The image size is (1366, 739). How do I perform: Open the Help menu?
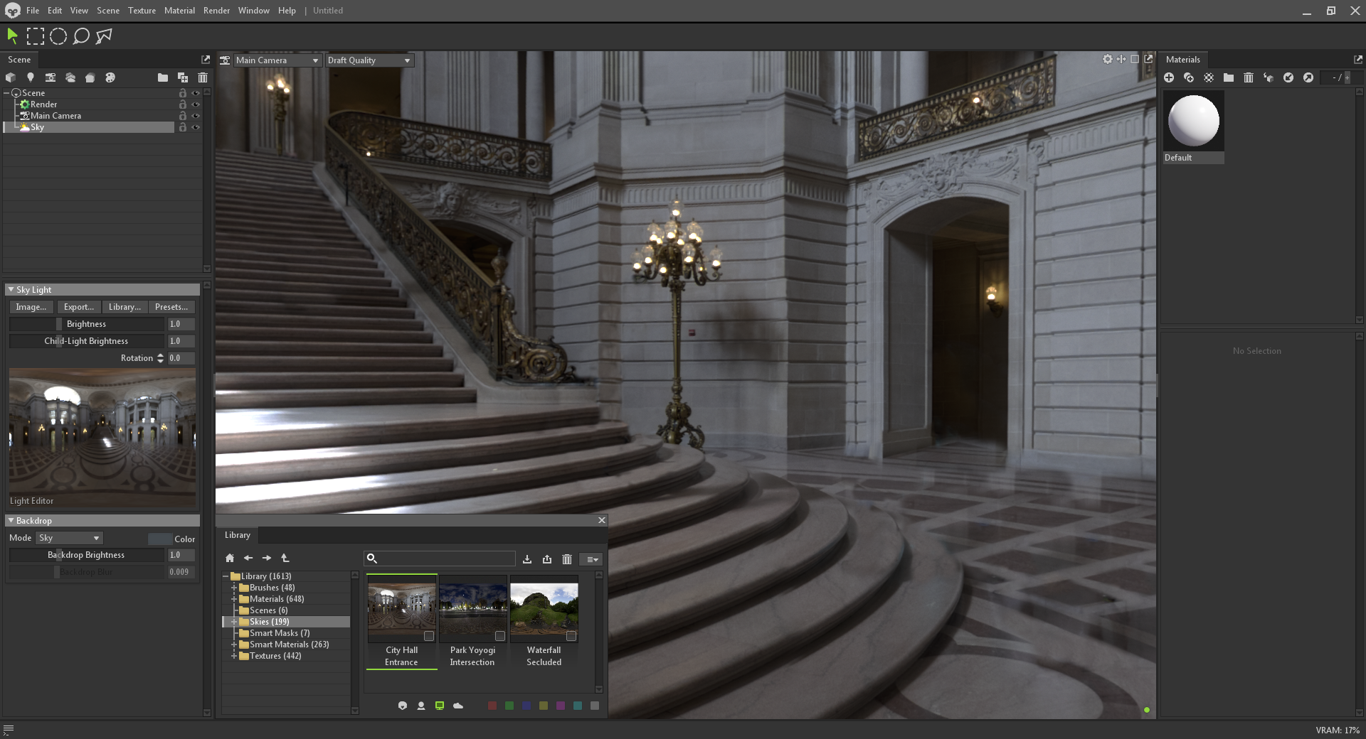287,11
